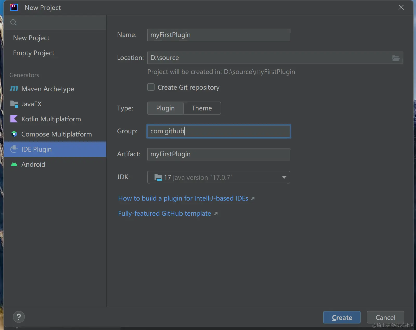416x330 pixels.
Task: Open the IntelliJ plugin build guide link
Action: (183, 198)
